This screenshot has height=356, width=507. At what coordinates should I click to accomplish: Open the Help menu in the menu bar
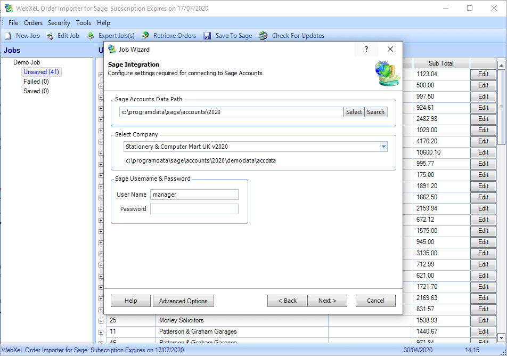[103, 23]
